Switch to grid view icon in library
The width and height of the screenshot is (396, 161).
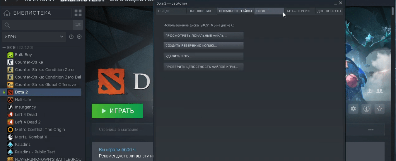[x=78, y=13]
